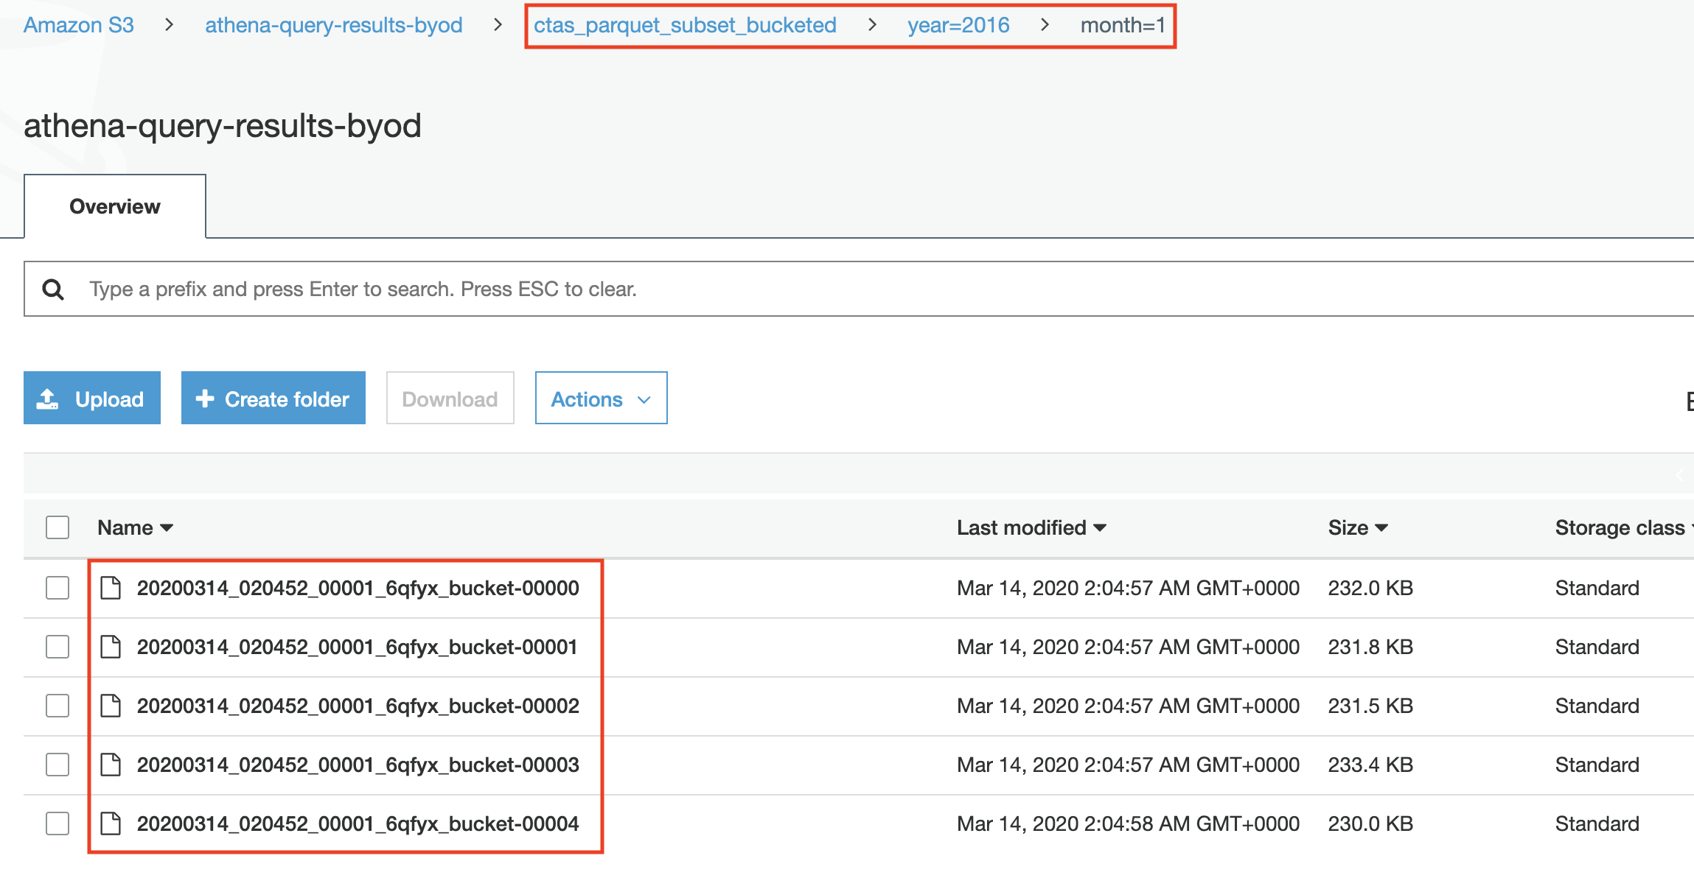Open ctas_parquet_subset_bucketed breadcrumb link
The height and width of the screenshot is (878, 1694).
pyautogui.click(x=685, y=25)
